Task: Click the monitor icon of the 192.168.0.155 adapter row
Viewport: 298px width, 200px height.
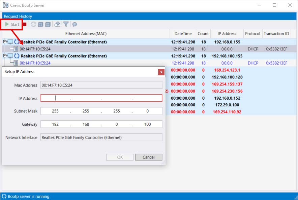Action: click(10, 42)
